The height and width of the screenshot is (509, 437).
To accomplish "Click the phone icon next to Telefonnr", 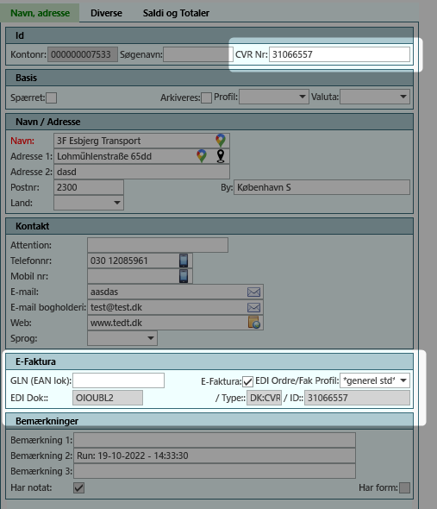I will (184, 261).
